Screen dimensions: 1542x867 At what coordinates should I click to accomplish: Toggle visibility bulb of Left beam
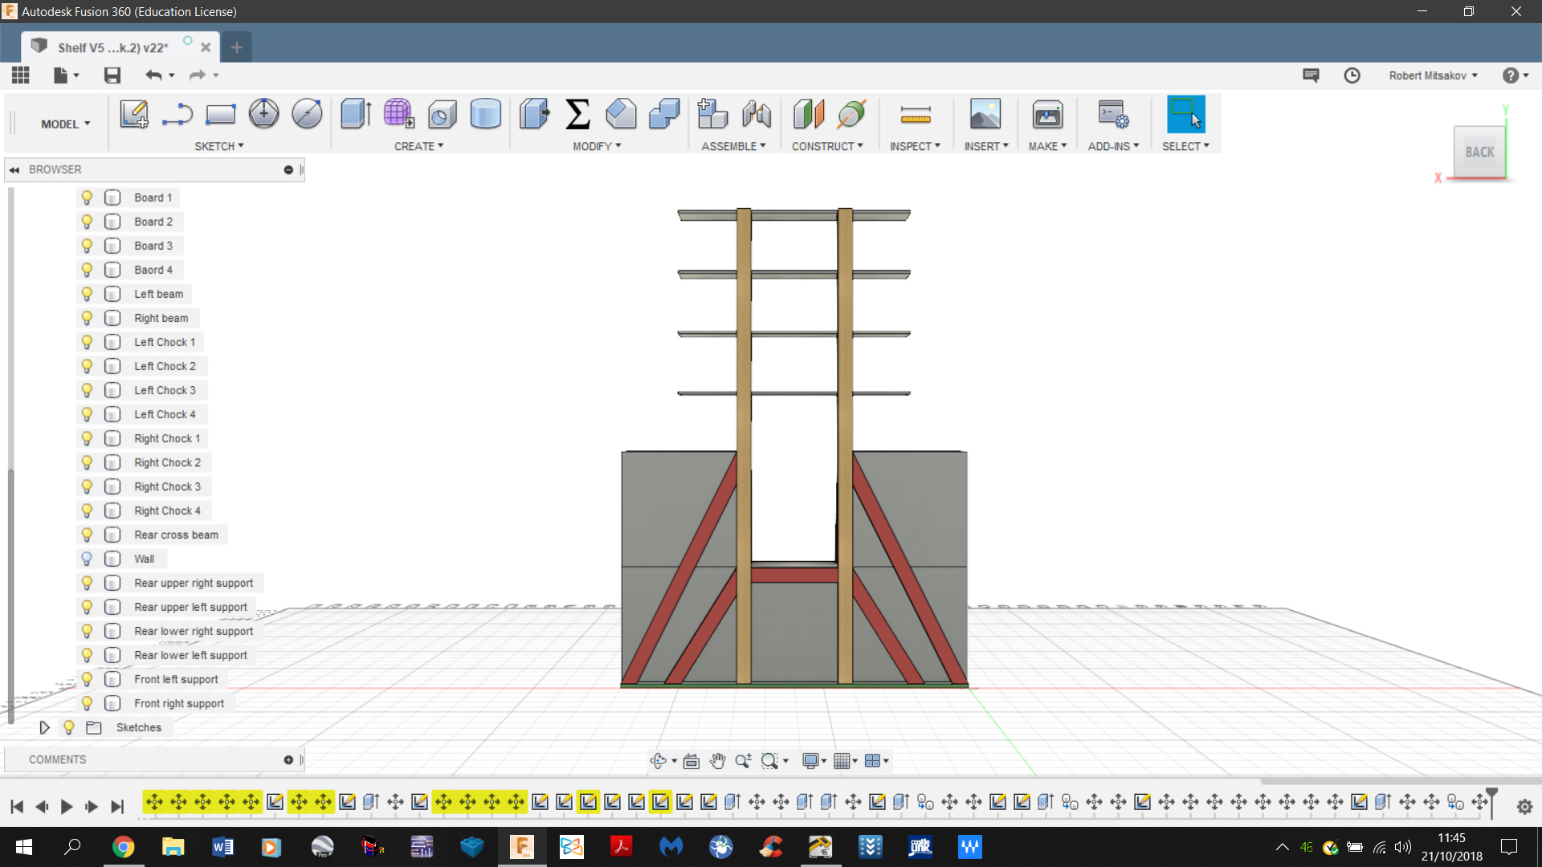tap(87, 294)
